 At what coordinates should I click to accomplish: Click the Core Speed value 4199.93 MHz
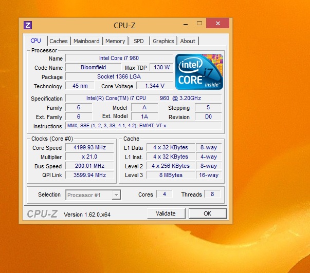[x=90, y=147]
